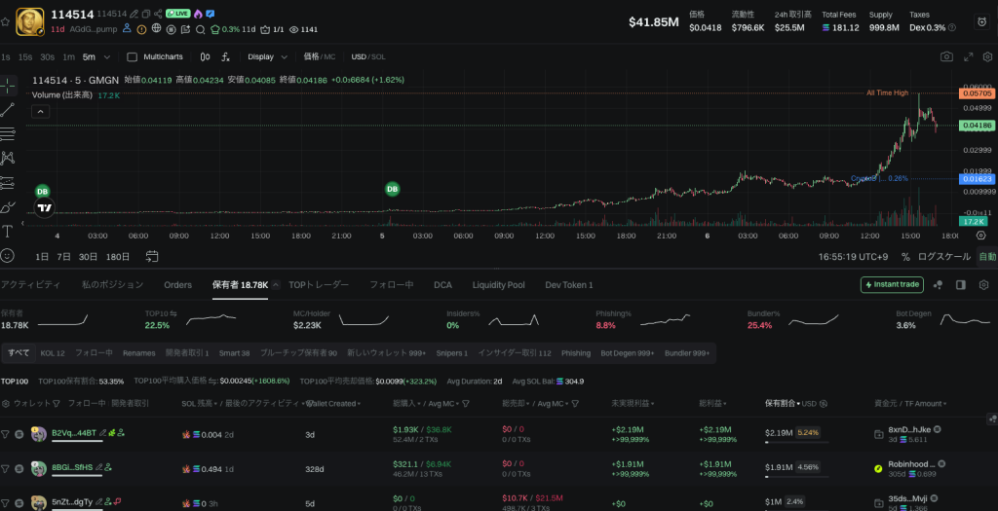Viewport: 998px width, 511px height.
Task: Open the Display dropdown menu
Action: click(x=265, y=57)
